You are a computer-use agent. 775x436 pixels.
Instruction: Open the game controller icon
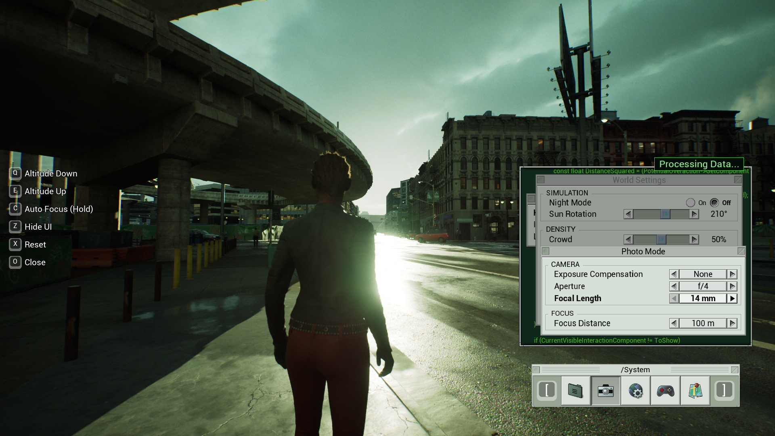[665, 391]
